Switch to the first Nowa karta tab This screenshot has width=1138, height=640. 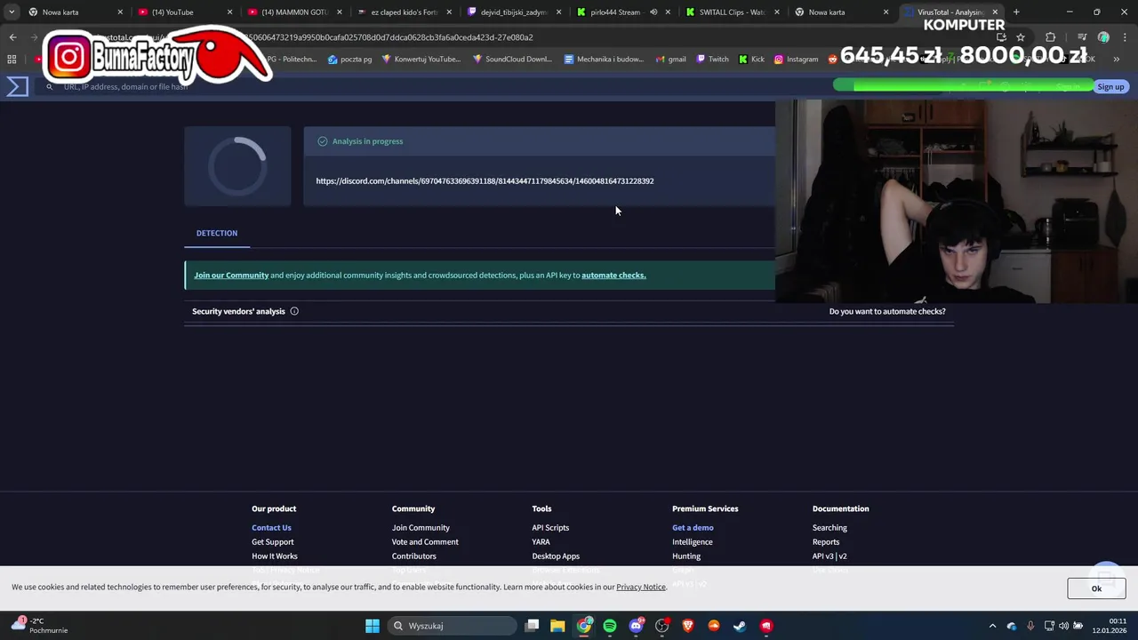click(x=75, y=12)
